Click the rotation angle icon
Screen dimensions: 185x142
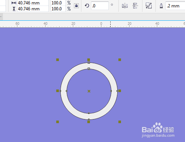point(87,6)
